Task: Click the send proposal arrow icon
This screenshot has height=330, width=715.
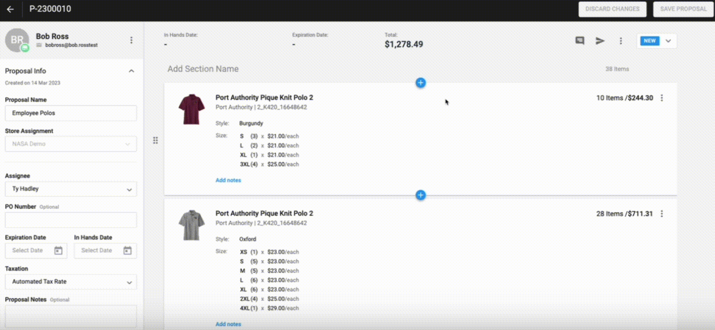Action: [600, 41]
